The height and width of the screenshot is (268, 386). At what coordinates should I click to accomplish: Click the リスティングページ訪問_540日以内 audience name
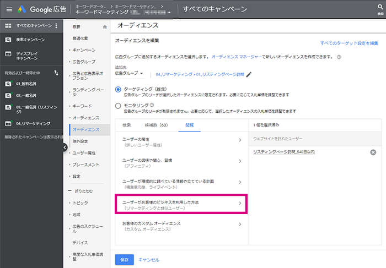(x=284, y=152)
